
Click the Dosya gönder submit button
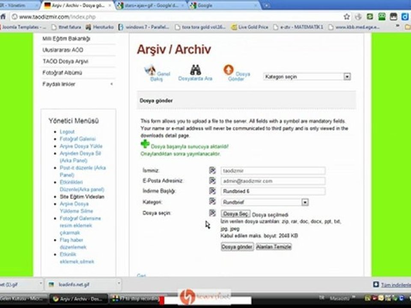[237, 247]
